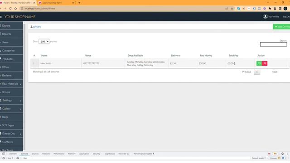Expand the Events Dec sidebar submenu

[20, 134]
